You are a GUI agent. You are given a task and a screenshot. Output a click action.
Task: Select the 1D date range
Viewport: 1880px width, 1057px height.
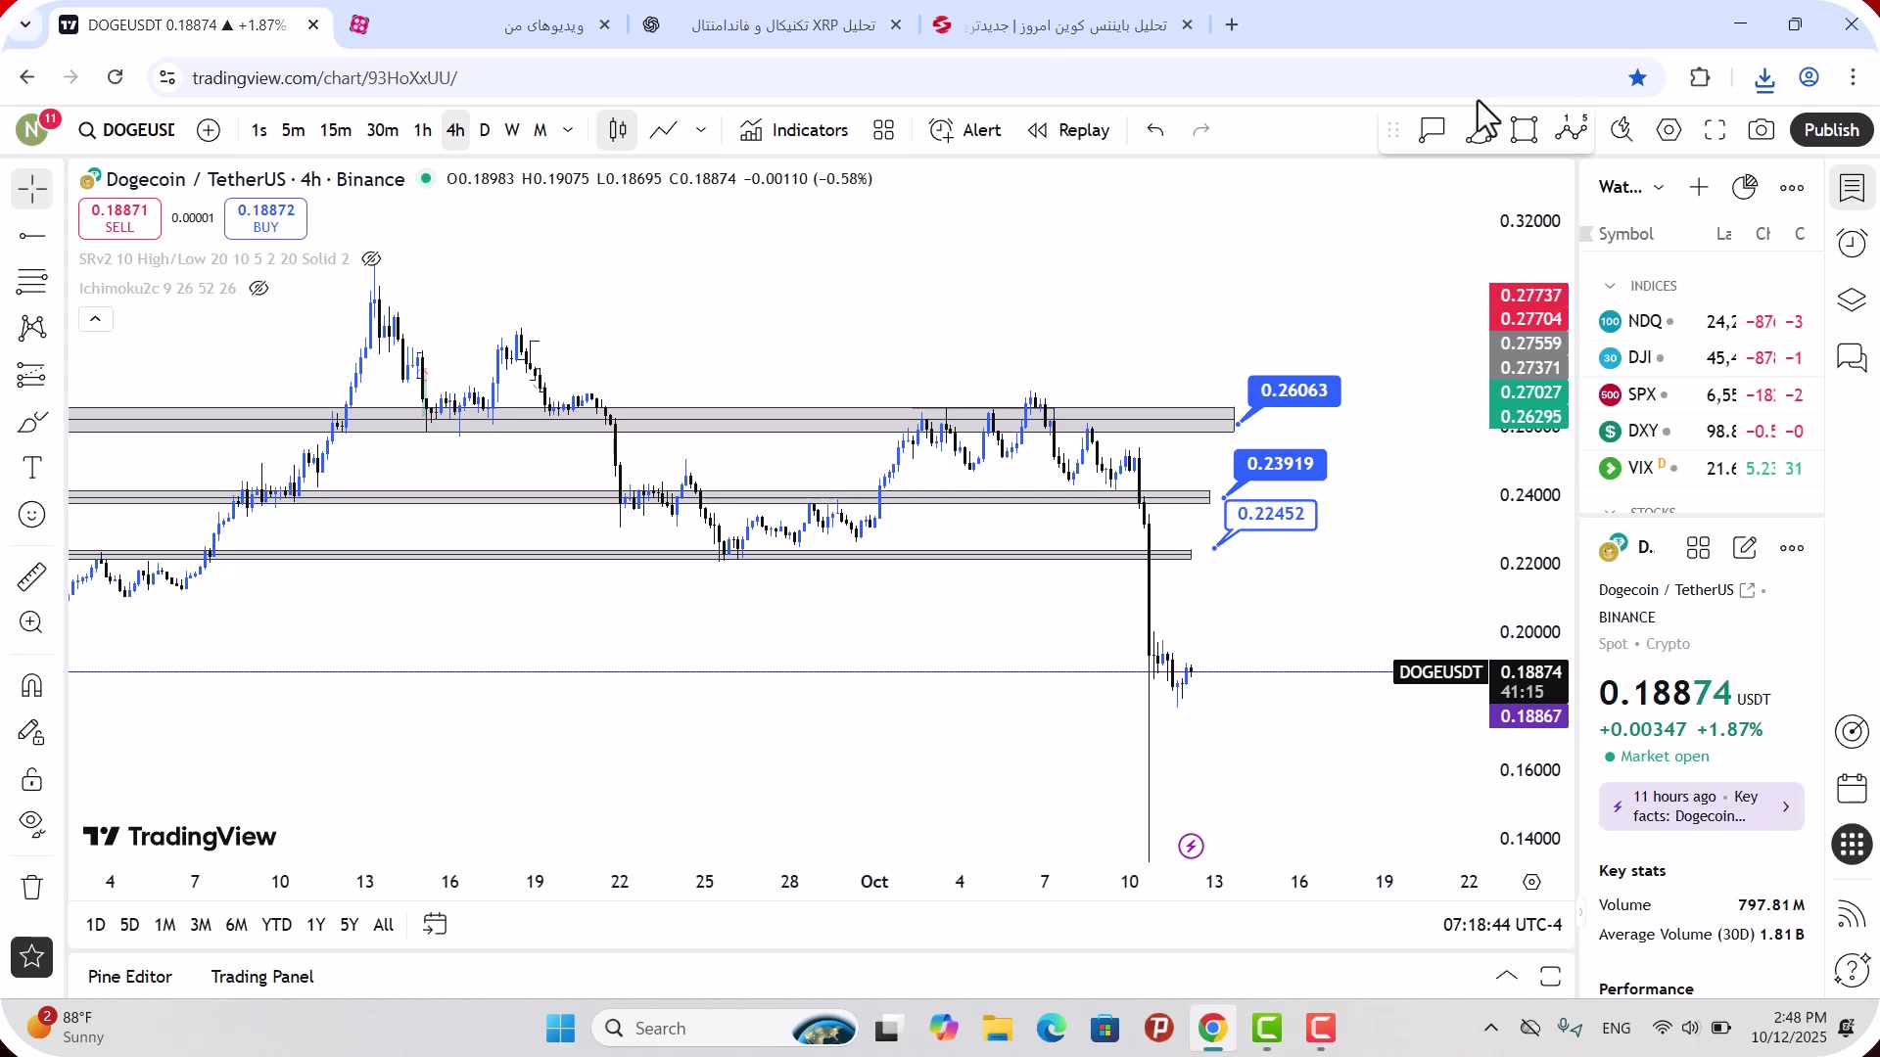[96, 925]
